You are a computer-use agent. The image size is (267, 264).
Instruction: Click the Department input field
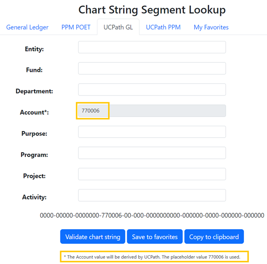click(x=152, y=90)
